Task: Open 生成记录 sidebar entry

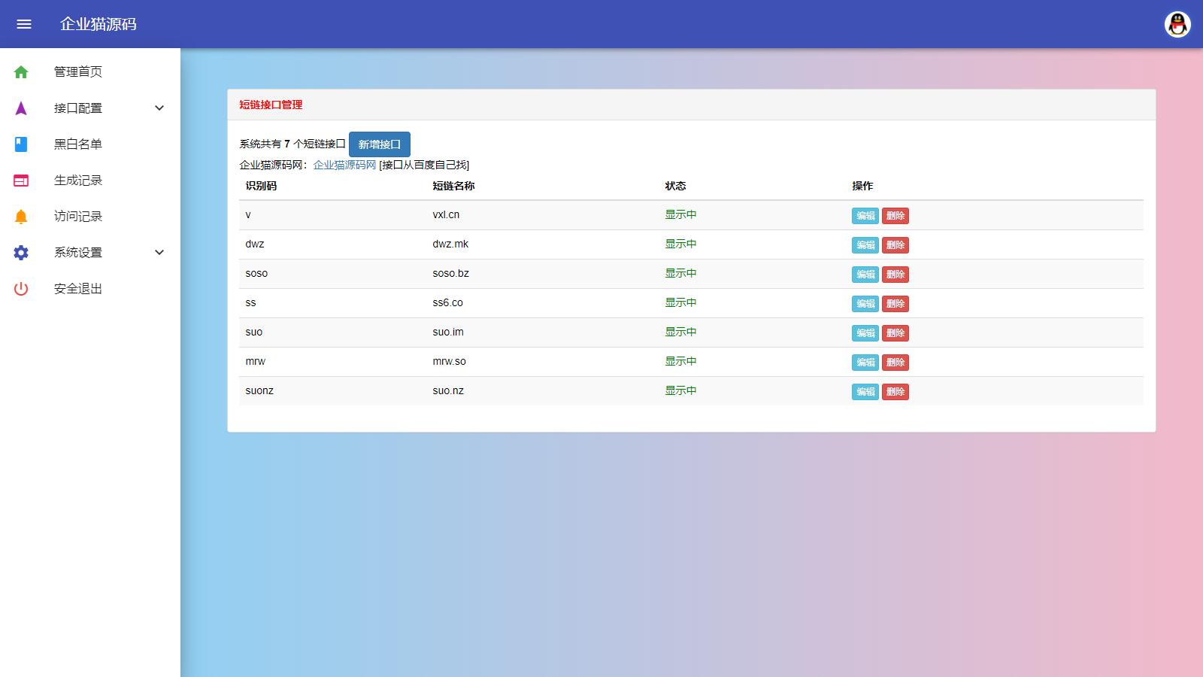Action: tap(78, 181)
